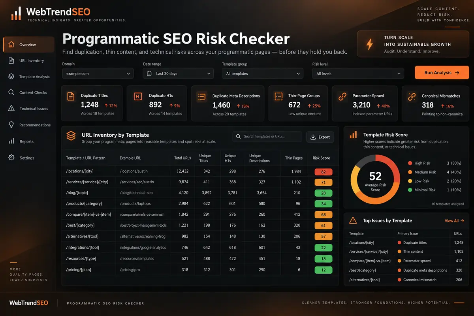Click the Canonical Mismatches broken-link icon

(x=412, y=96)
